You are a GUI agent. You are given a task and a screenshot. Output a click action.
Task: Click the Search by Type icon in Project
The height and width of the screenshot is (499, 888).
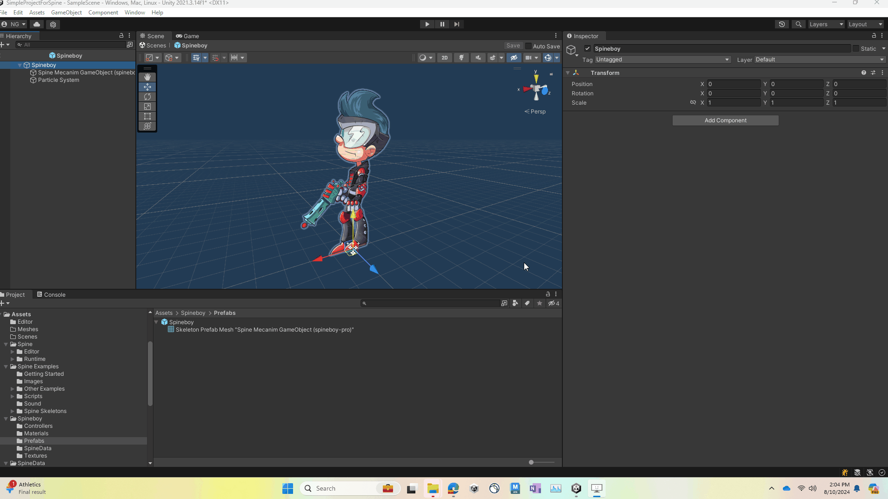tap(515, 303)
